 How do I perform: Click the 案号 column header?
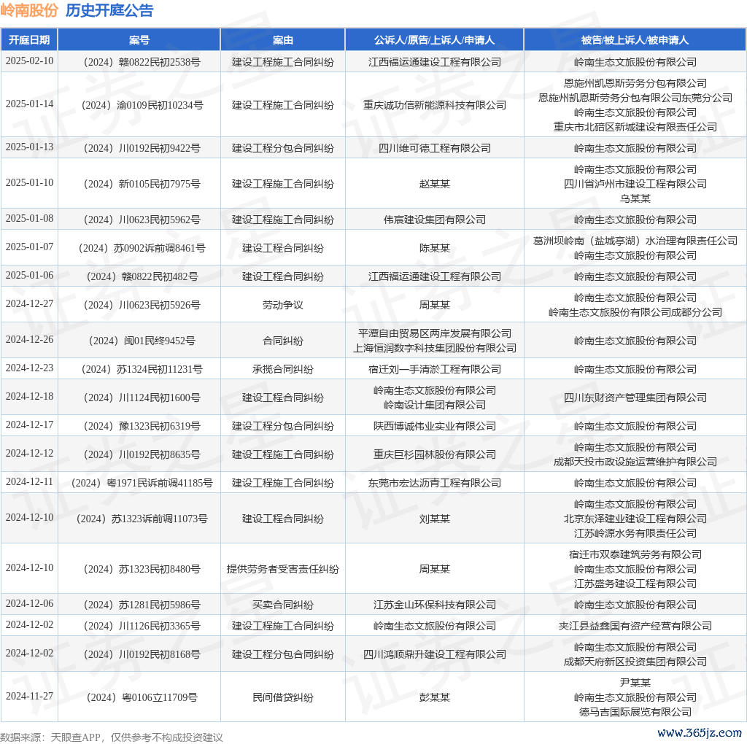tap(139, 40)
